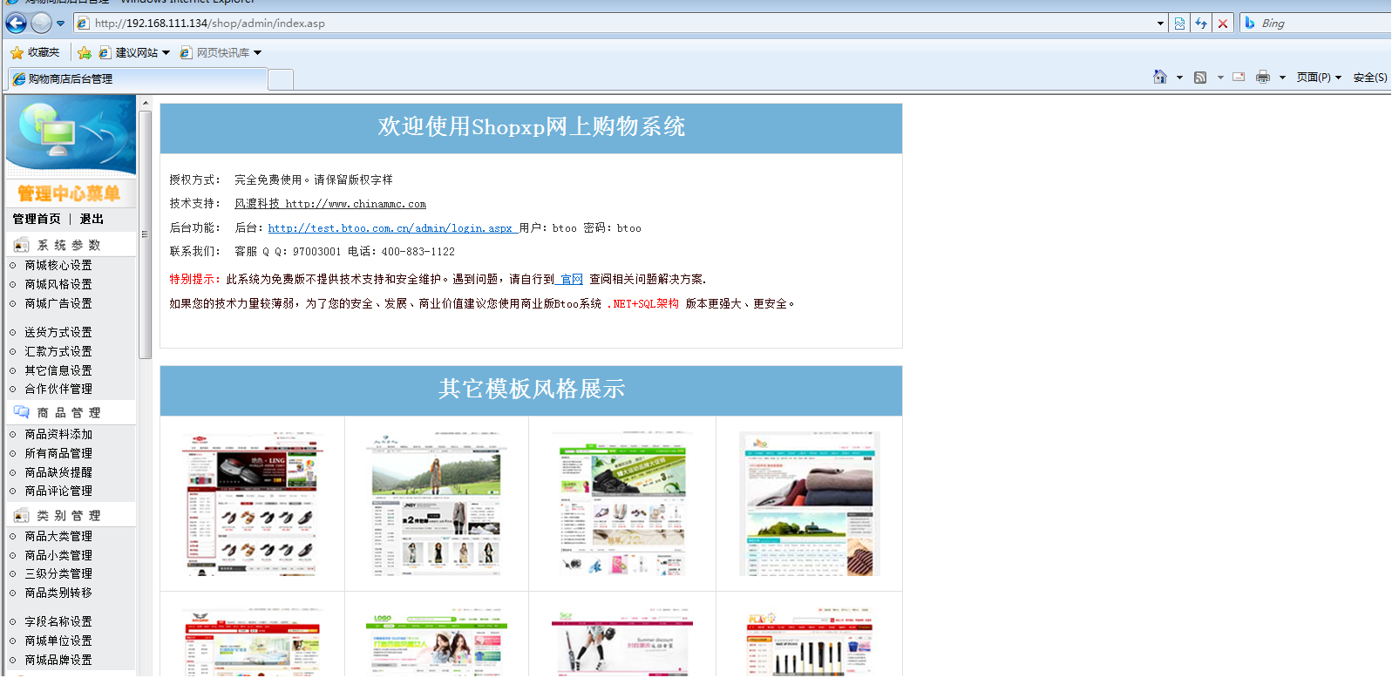Viewport: 1392px width, 678px height.
Task: Open 字段名称设置 in the sidebar
Action: click(x=58, y=621)
